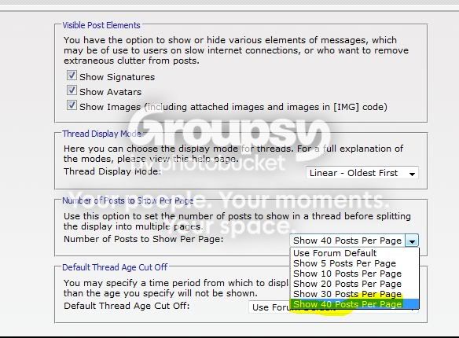Viewport: 459px width, 338px height.
Task: Toggle the Show Avatars checkbox
Action: [72, 90]
